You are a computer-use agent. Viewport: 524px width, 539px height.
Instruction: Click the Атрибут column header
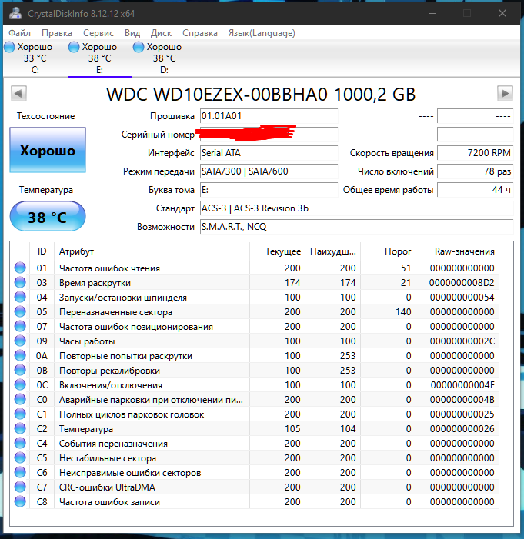pos(152,251)
